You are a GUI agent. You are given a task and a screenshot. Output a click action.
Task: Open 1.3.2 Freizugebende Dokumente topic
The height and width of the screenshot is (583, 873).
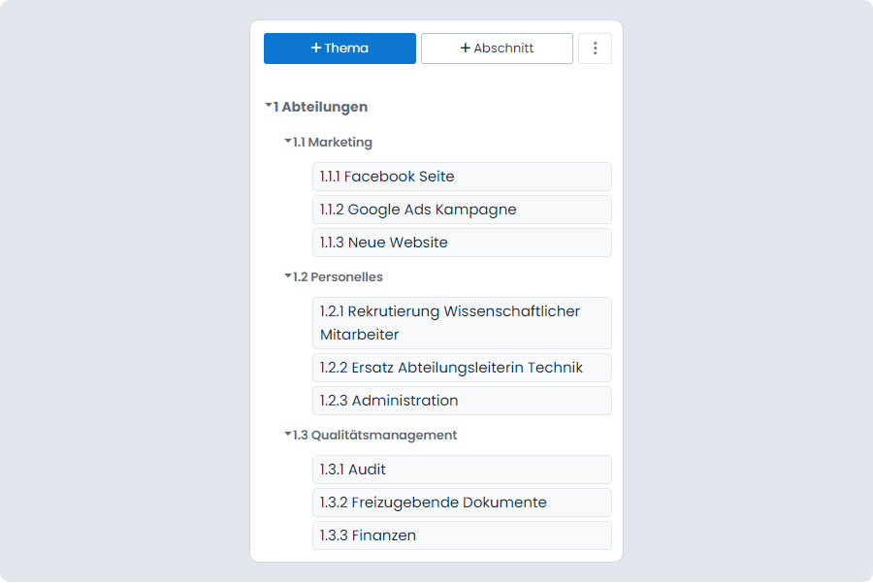[462, 502]
